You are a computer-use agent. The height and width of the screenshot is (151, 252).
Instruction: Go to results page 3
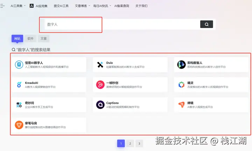(139, 143)
